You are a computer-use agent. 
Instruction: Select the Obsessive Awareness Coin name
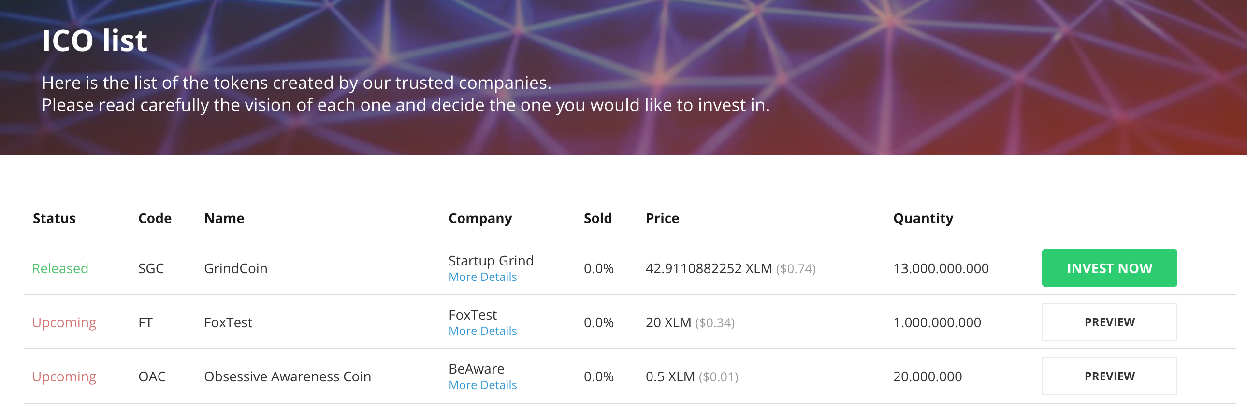[288, 377]
